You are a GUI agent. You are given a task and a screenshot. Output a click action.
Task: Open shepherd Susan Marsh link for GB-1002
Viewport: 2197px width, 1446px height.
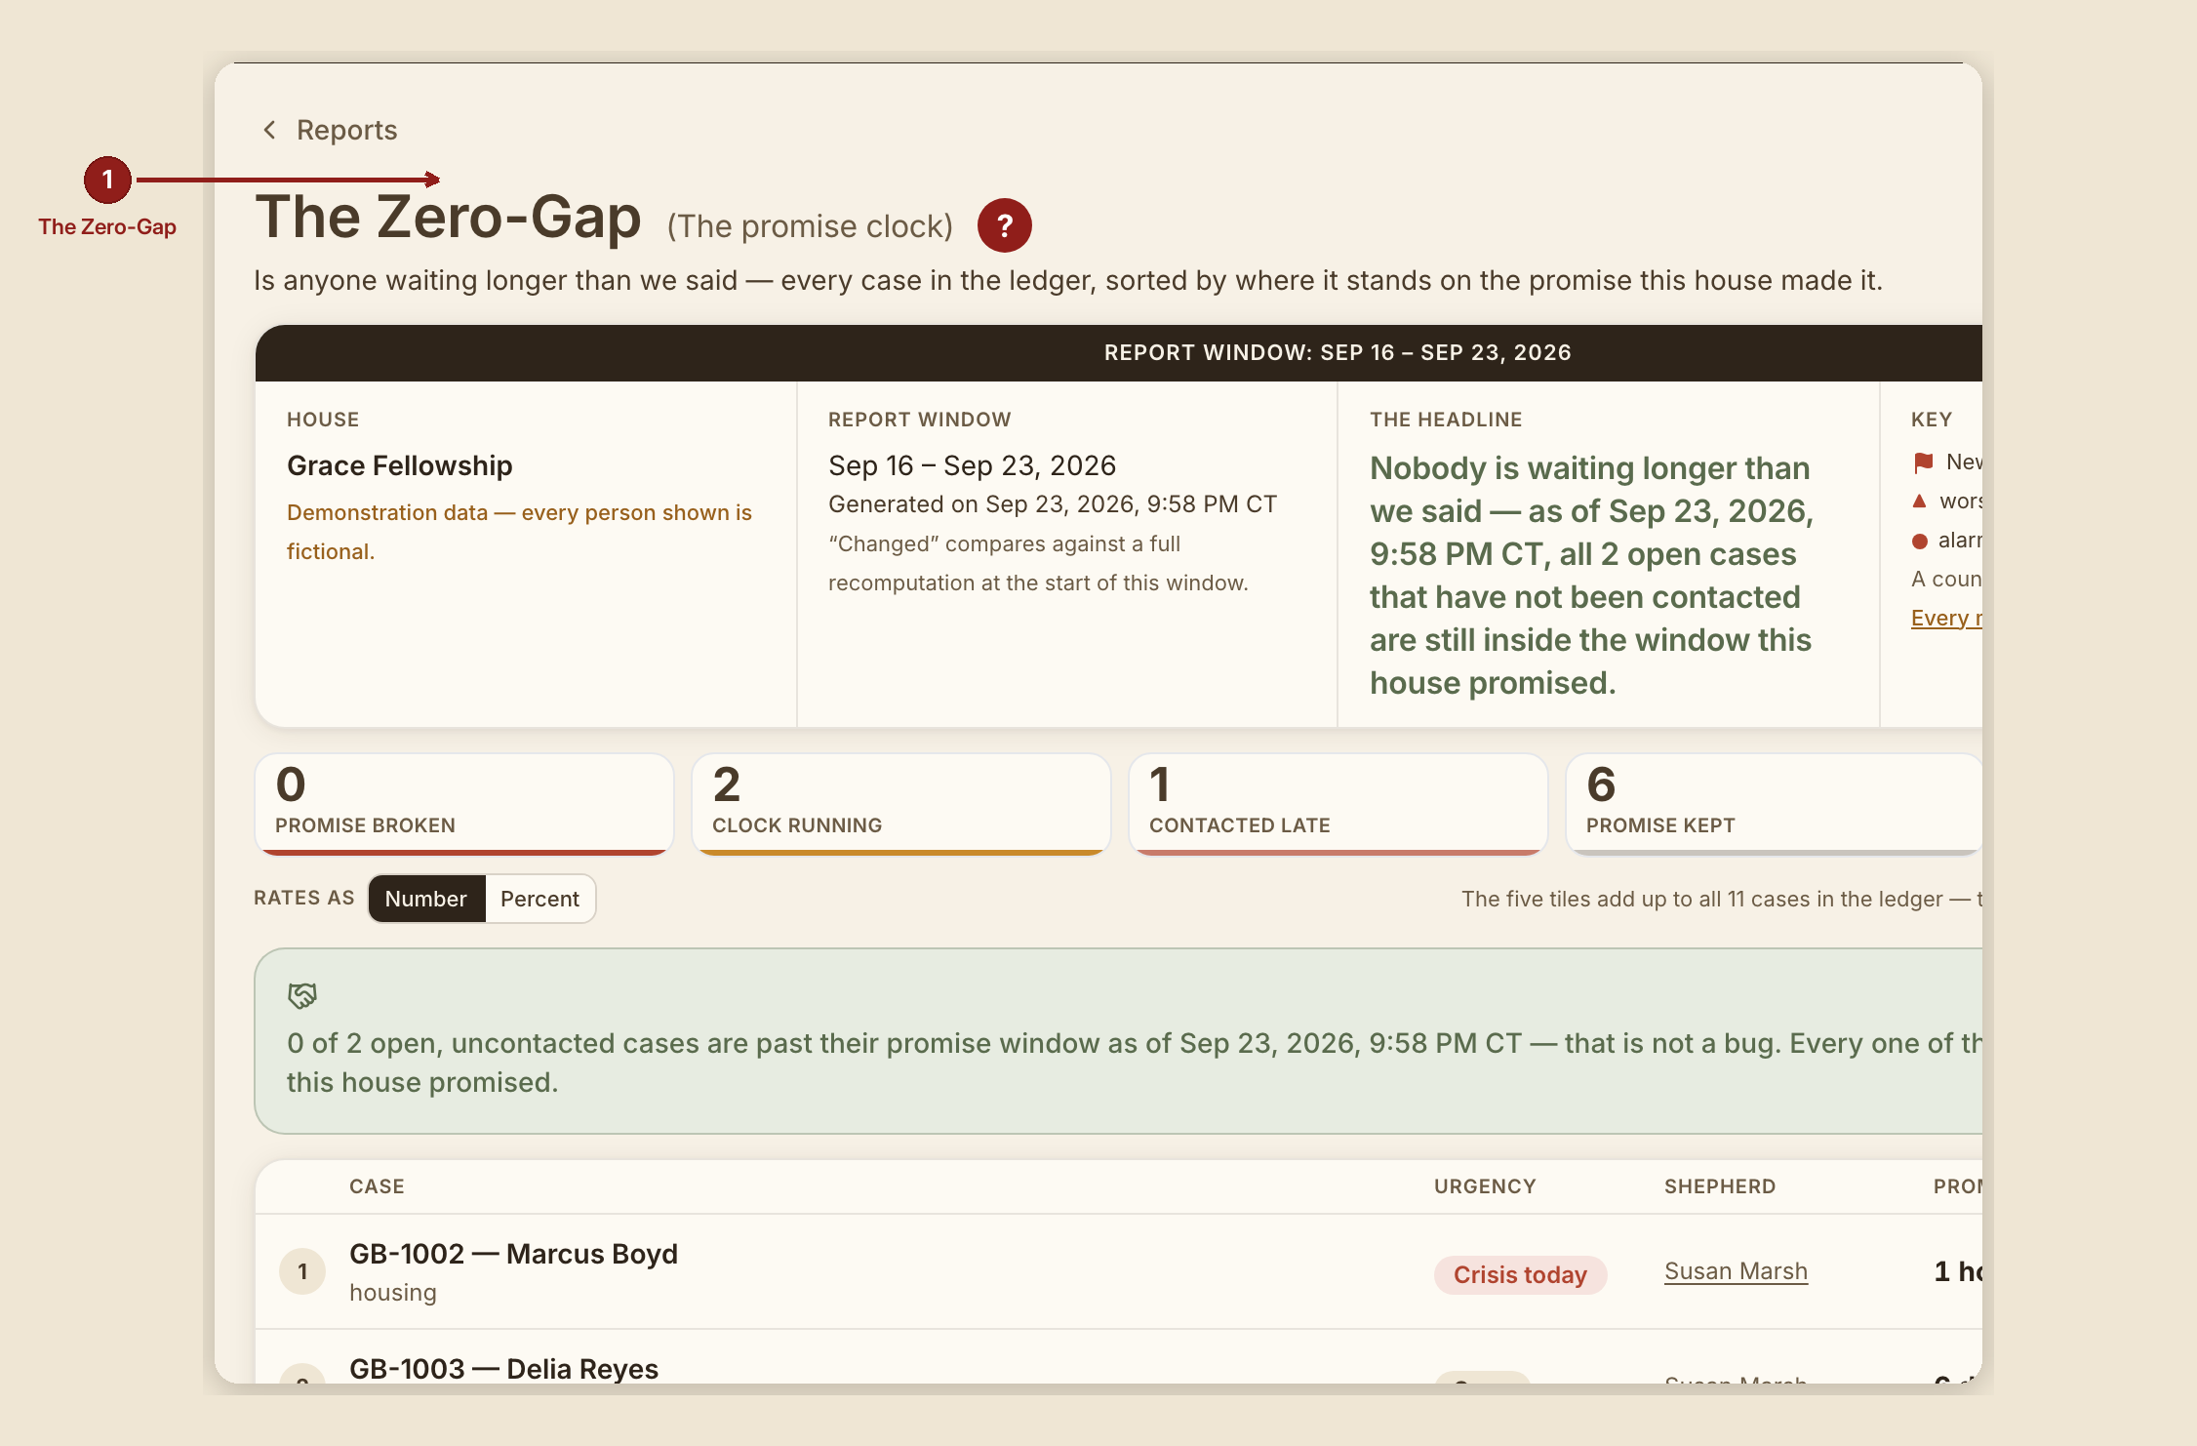pyautogui.click(x=1736, y=1271)
